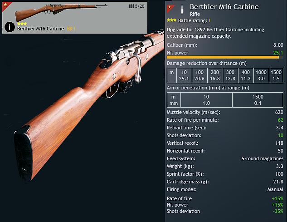Click the 1000 m damage cell showing 3.0
The image size is (287, 222).
pyautogui.click(x=261, y=75)
